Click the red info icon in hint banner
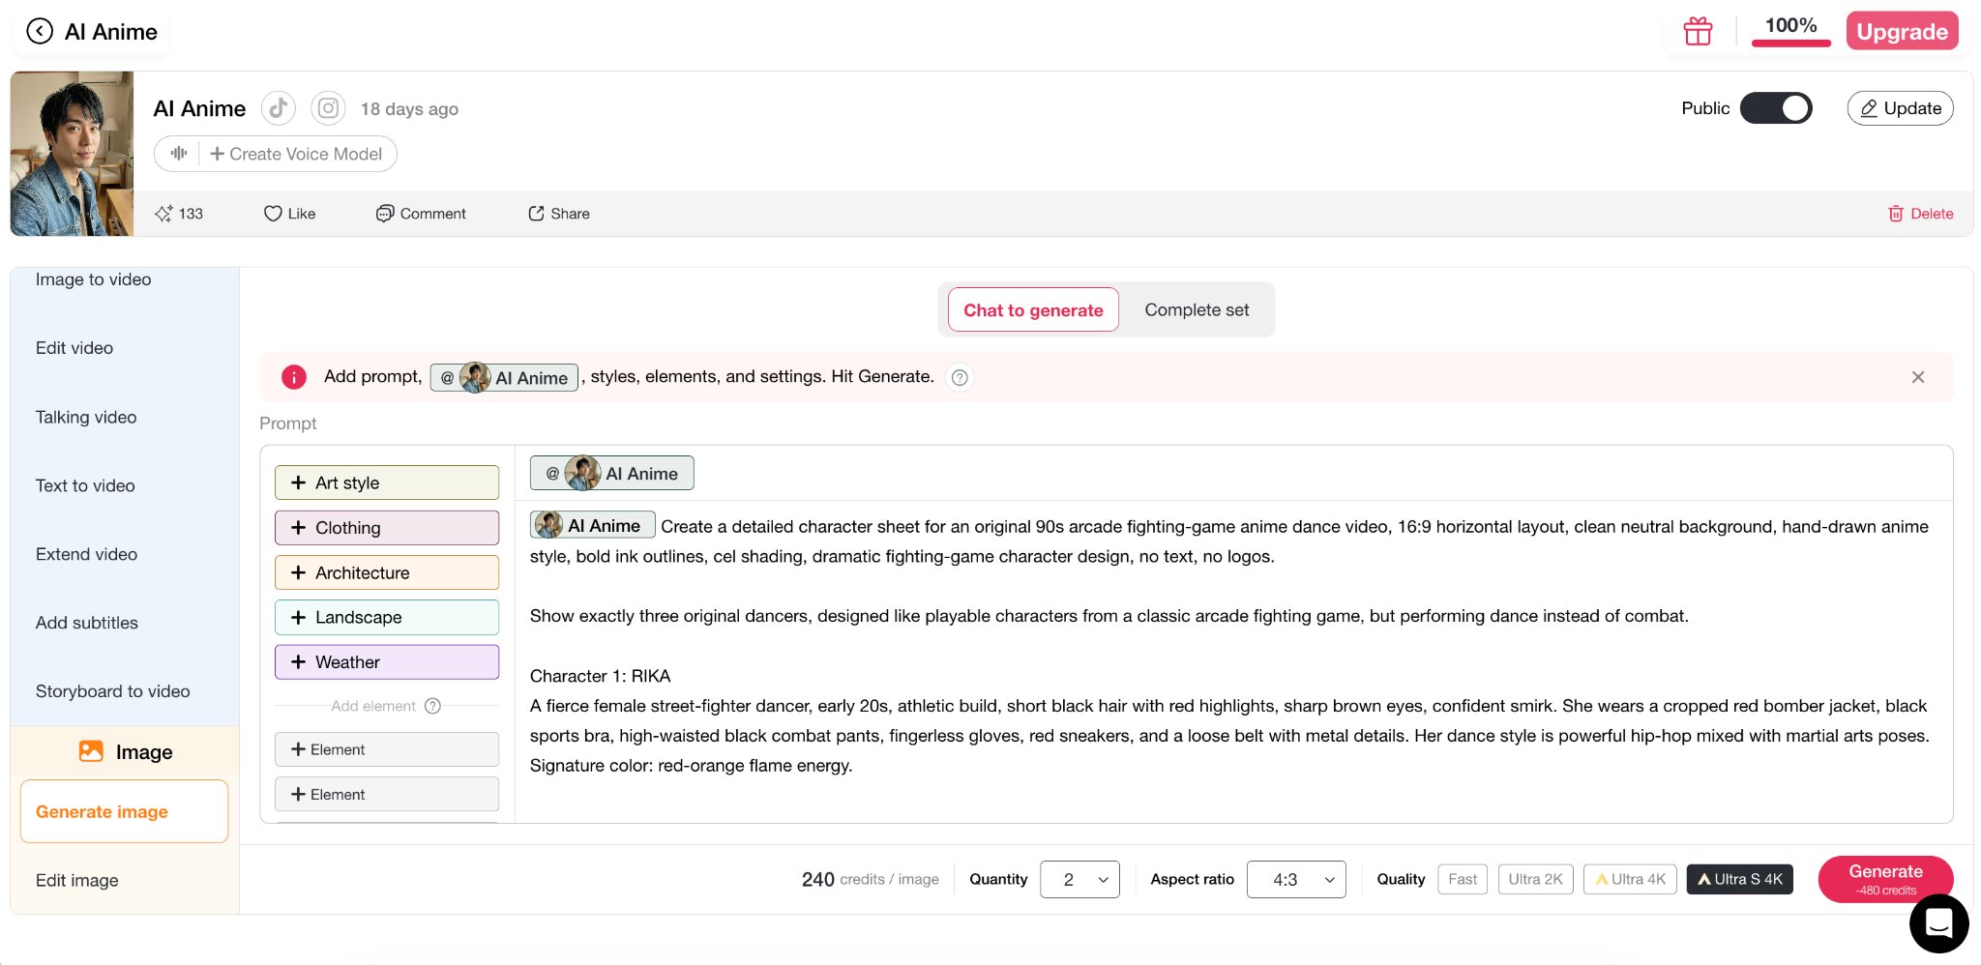Viewport: 1981px width, 965px height. coord(294,377)
